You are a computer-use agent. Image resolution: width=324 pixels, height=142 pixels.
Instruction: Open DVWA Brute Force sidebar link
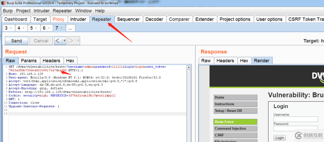click(235, 122)
